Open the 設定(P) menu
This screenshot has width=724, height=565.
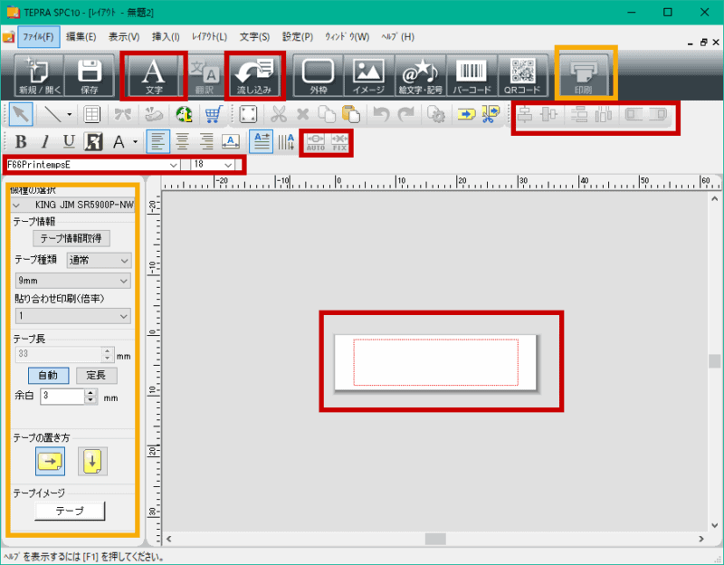pyautogui.click(x=297, y=37)
